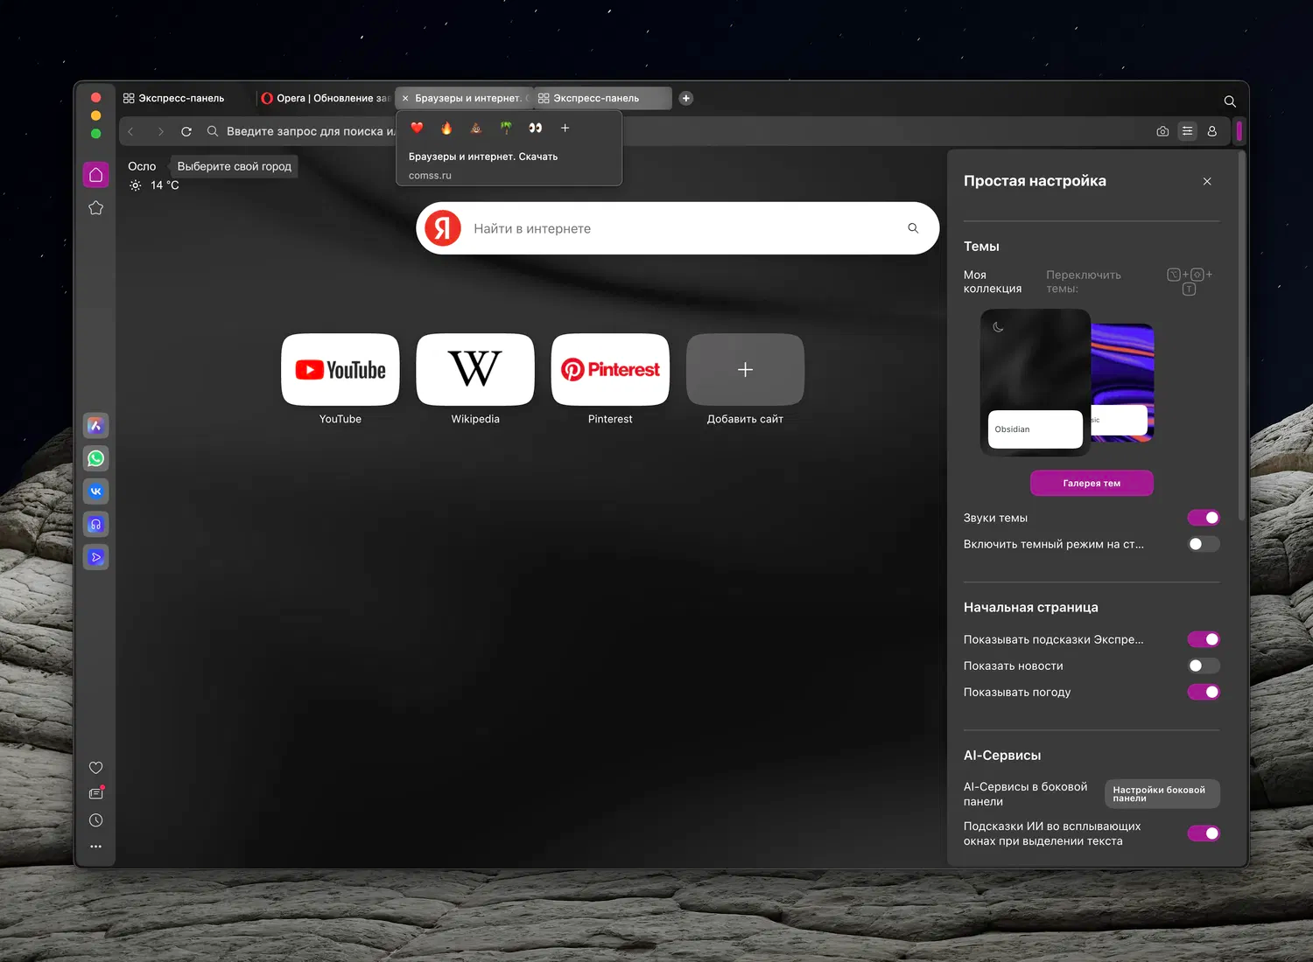This screenshot has width=1313, height=962.
Task: Choose the fire emoji for the tab
Action: 446,128
